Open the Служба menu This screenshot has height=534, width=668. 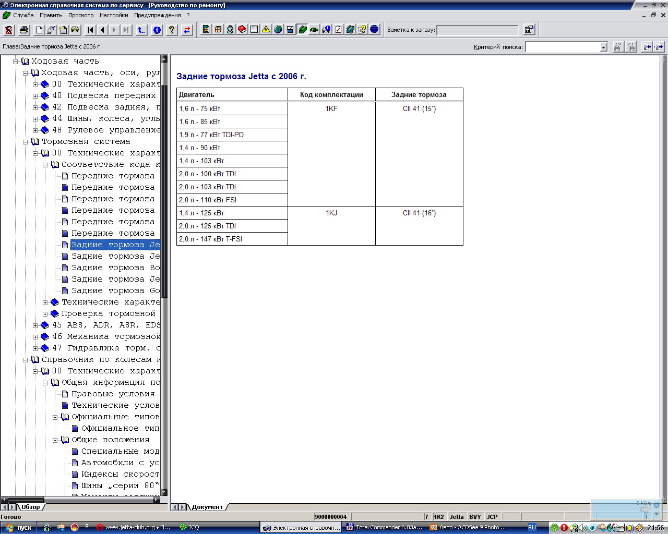23,15
